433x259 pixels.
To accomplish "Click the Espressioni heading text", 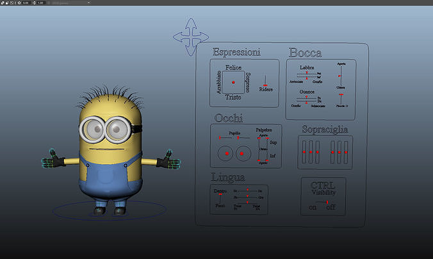I will (236, 52).
